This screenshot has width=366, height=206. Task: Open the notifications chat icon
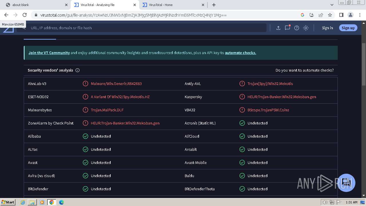tap(287, 27)
